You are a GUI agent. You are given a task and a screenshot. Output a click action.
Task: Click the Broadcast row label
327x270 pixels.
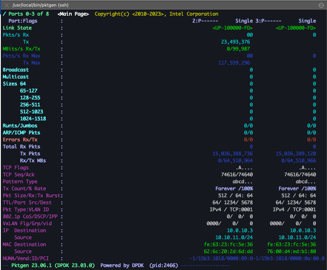[16, 70]
